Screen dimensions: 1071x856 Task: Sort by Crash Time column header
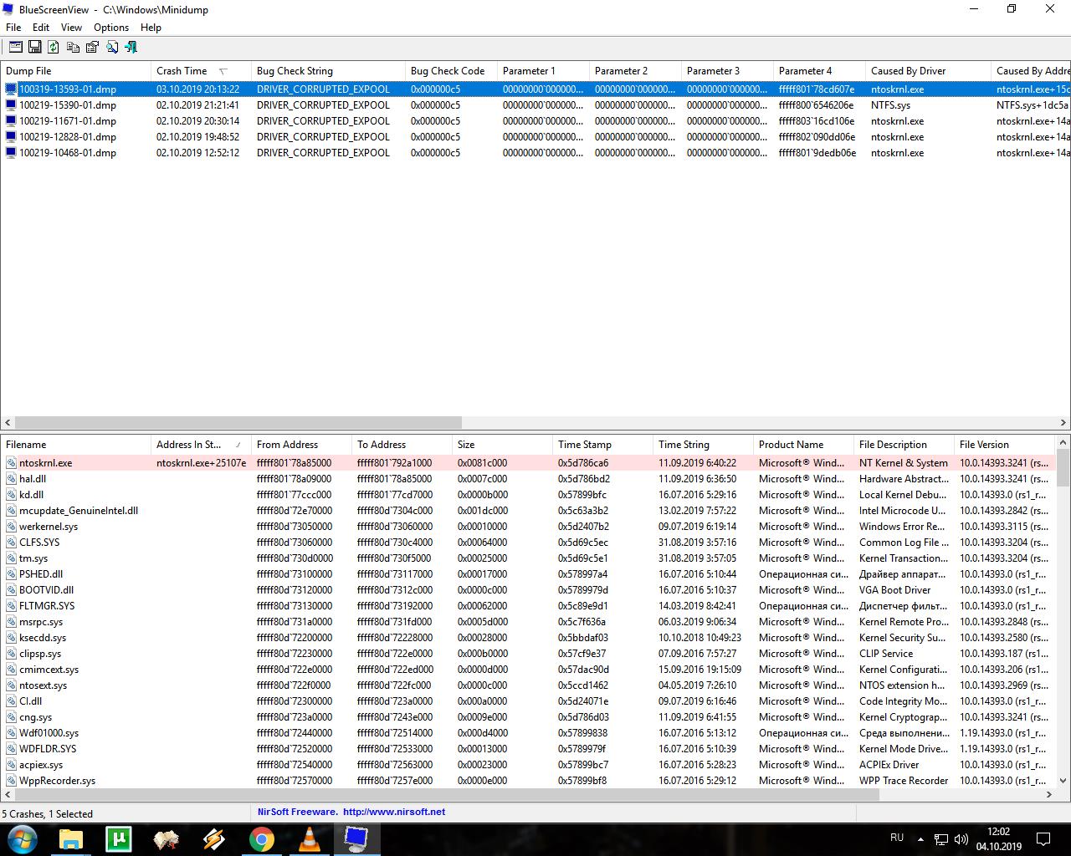coord(201,71)
